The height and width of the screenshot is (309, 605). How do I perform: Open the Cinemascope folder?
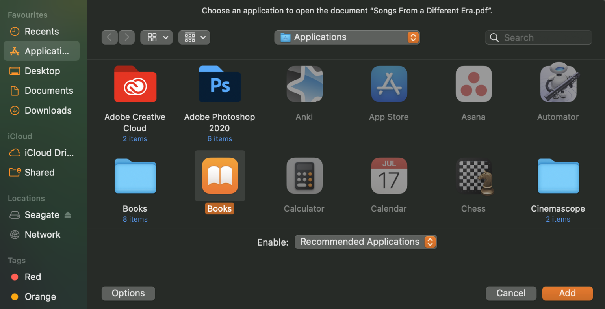(x=558, y=175)
